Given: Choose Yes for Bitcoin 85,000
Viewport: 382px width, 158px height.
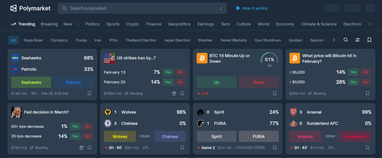Looking at the screenshot, I should pyautogui.click(x=354, y=72).
